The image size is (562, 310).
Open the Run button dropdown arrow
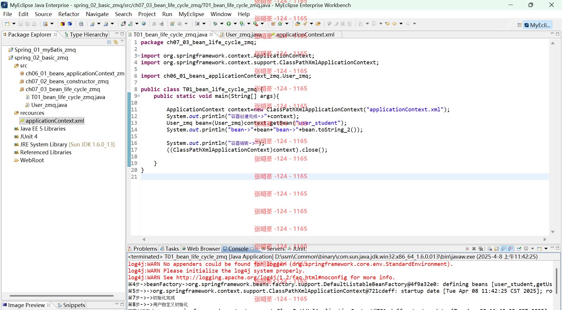click(235, 24)
